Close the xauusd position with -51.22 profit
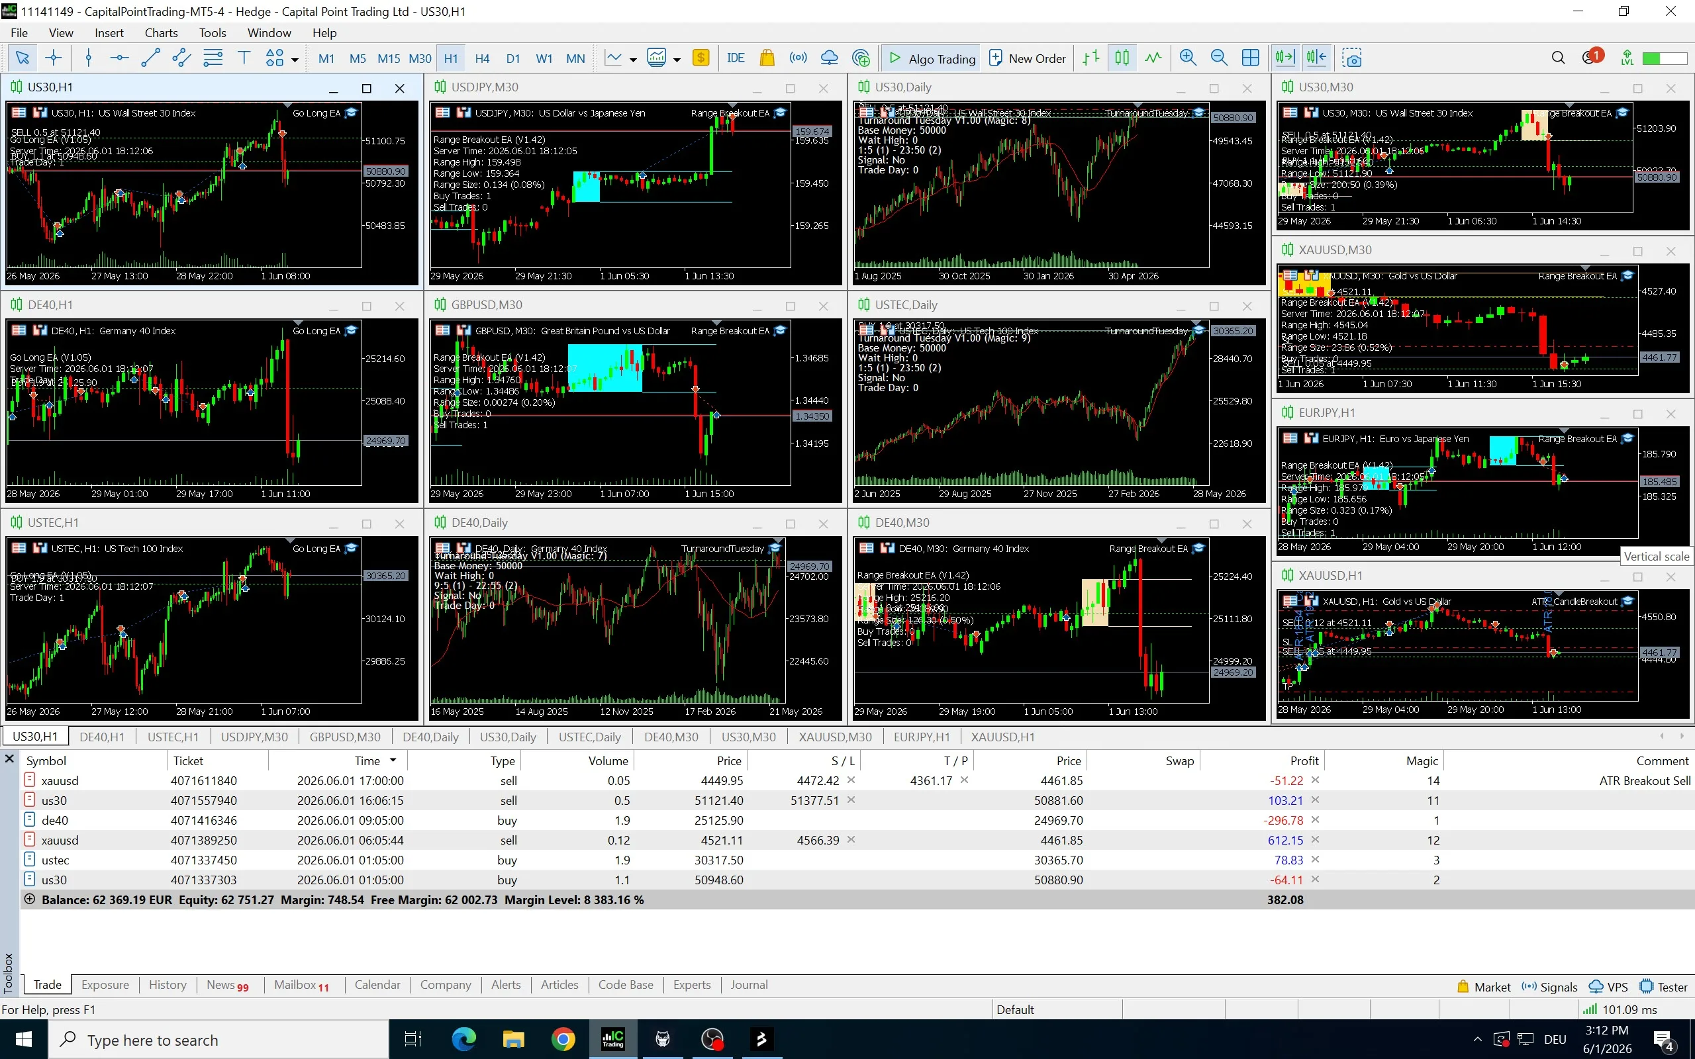 (x=1316, y=780)
